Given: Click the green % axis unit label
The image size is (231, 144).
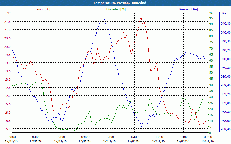Looking at the screenshot, I should tap(211, 13).
